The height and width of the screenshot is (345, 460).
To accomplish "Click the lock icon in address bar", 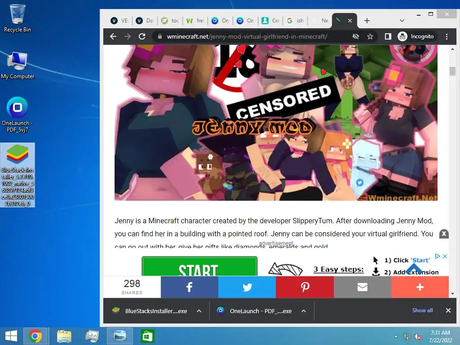I will pyautogui.click(x=159, y=36).
